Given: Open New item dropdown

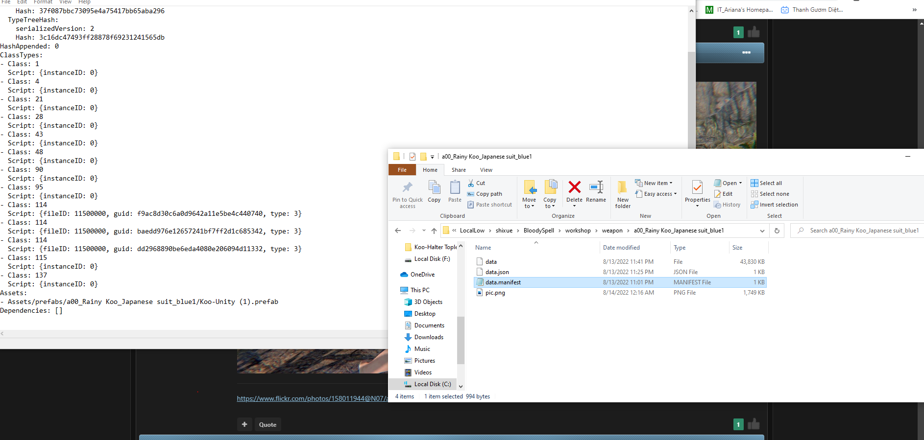Looking at the screenshot, I should (x=654, y=183).
